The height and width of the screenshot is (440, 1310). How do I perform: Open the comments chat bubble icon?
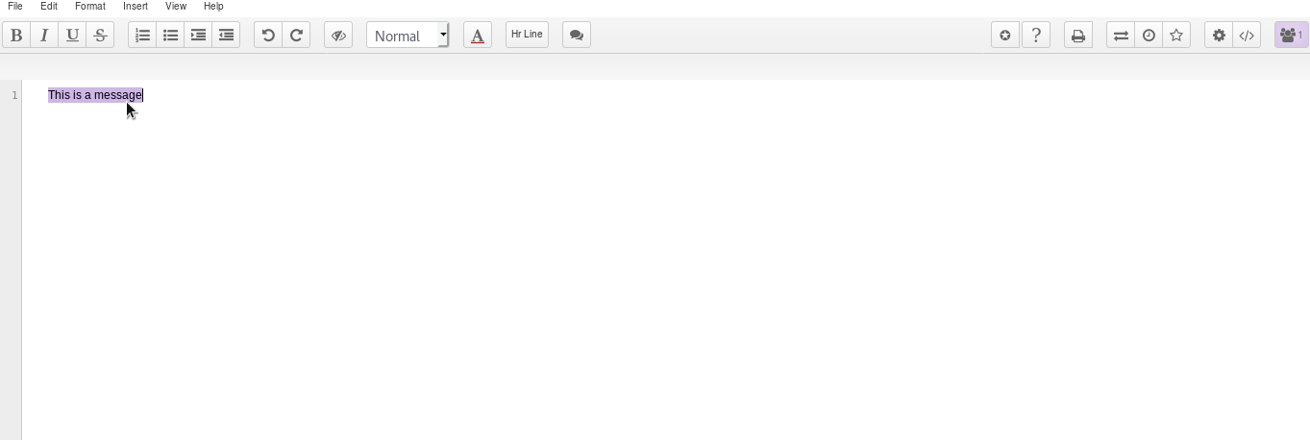[577, 36]
